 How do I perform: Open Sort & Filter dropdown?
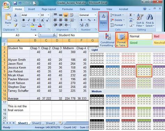click(140, 20)
